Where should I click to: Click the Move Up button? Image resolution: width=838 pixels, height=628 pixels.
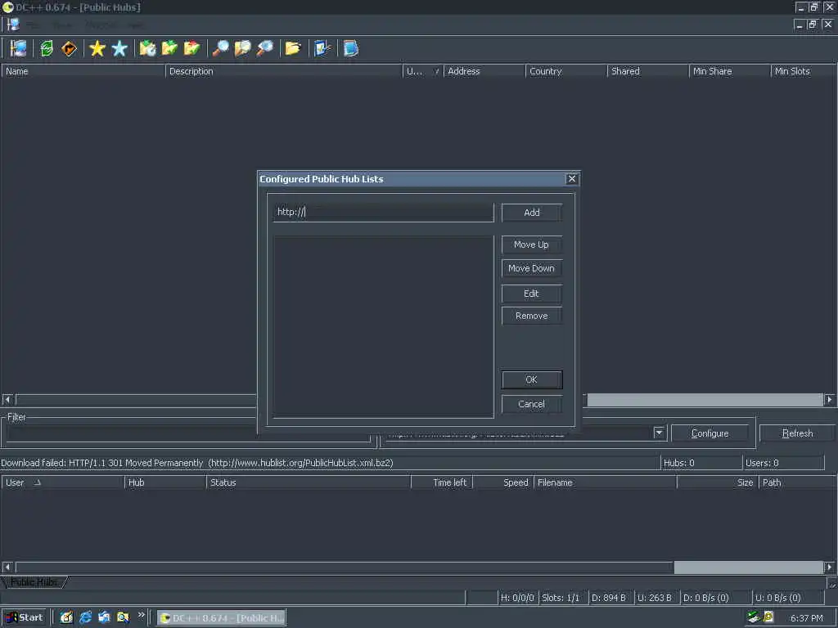[x=532, y=244]
